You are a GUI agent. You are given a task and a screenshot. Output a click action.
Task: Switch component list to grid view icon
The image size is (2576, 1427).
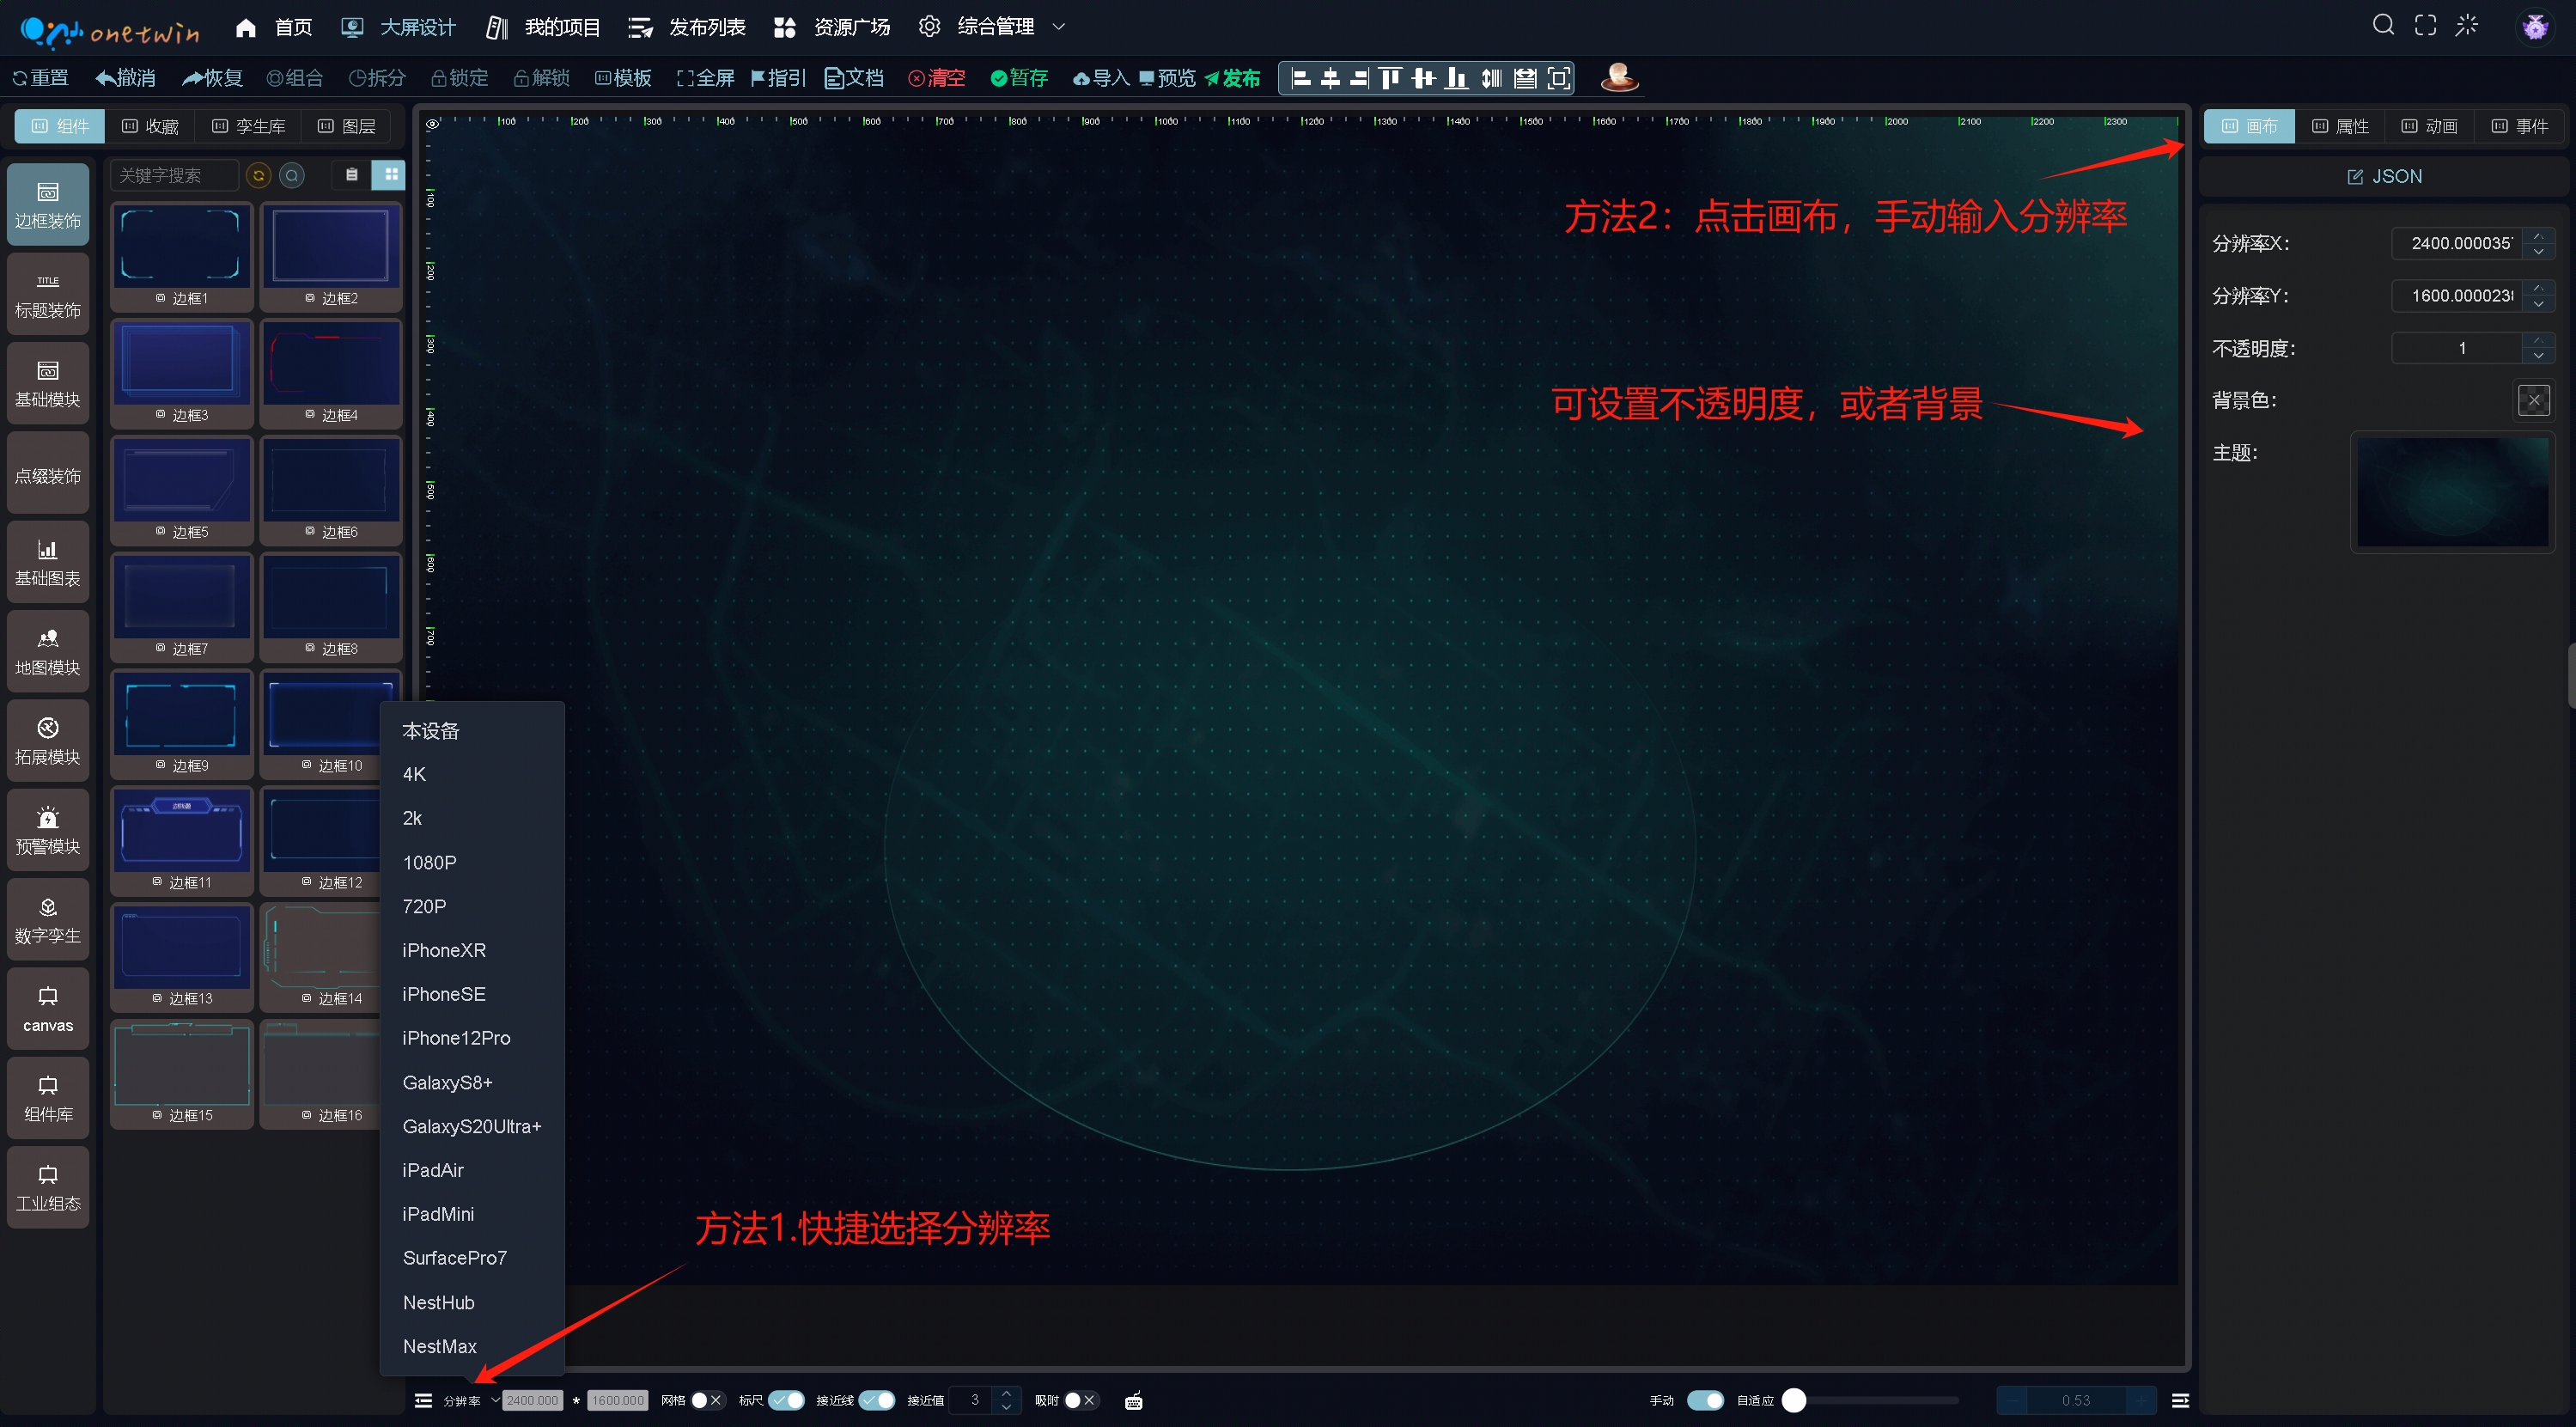coord(390,175)
